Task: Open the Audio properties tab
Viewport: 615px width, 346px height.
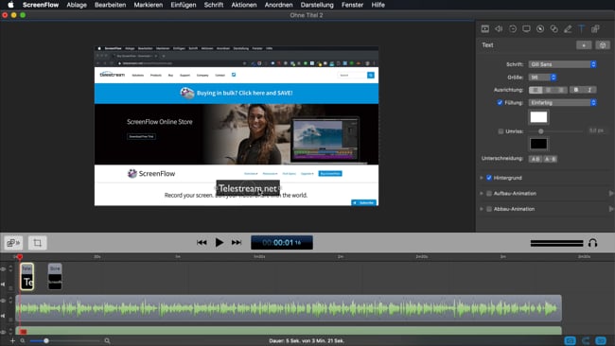Action: click(x=499, y=28)
